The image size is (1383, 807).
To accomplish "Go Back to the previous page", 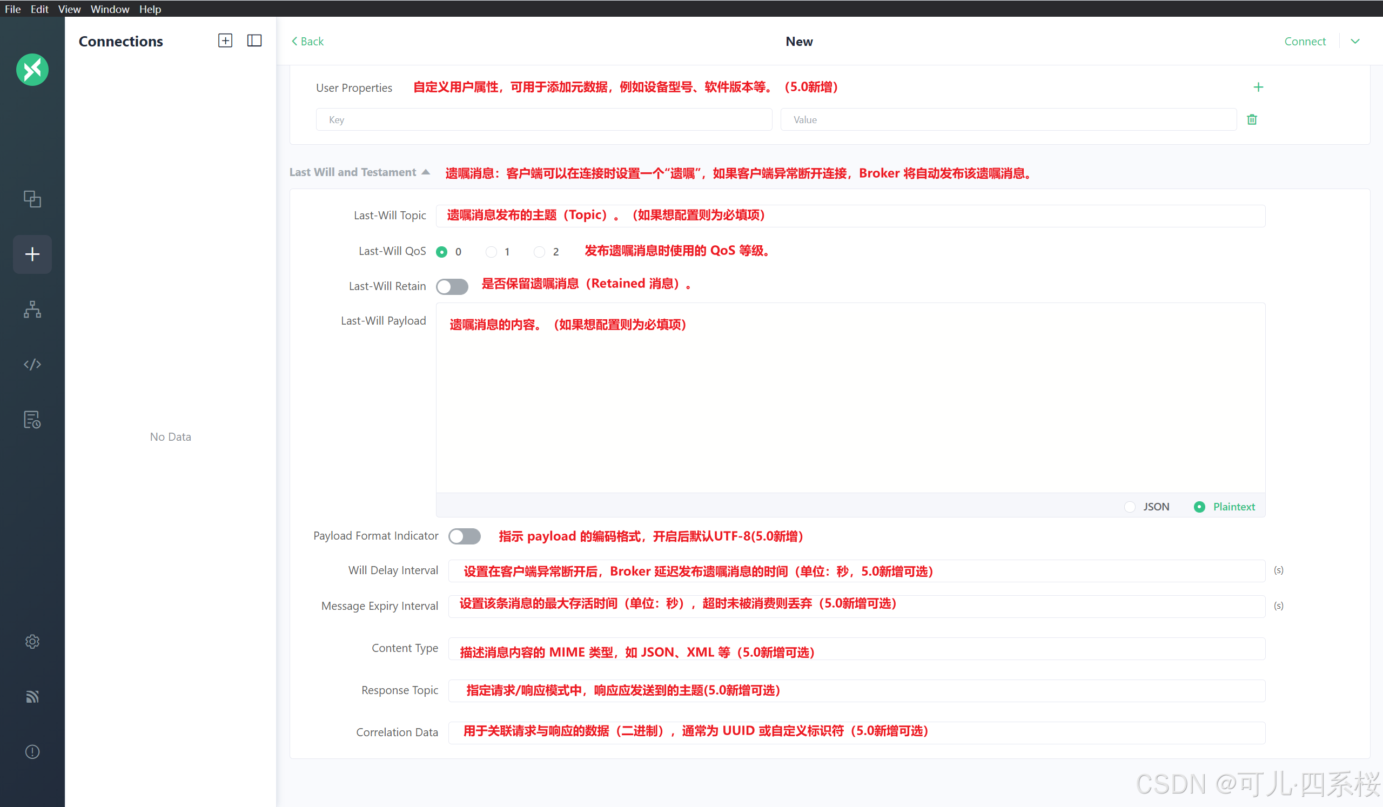I will pyautogui.click(x=307, y=41).
